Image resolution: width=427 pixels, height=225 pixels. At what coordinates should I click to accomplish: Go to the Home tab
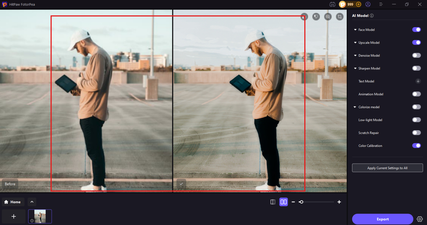coord(13,202)
